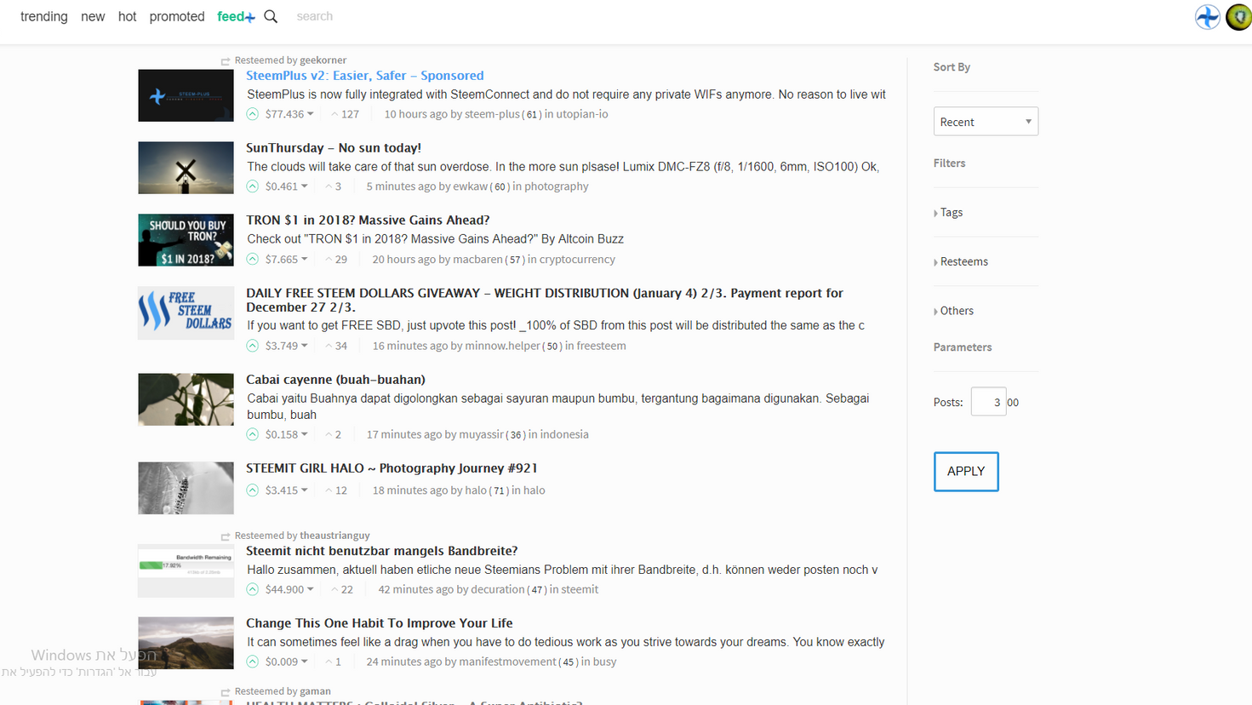Viewport: 1252px width, 705px height.
Task: Open the Sort By Recent dropdown
Action: [x=986, y=122]
